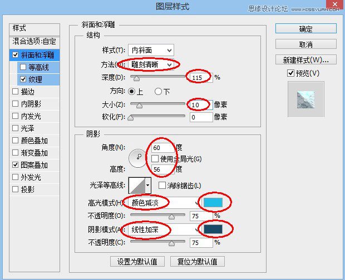Click the depth value field 115
Viewport: 345px width, 280px height.
(x=201, y=78)
